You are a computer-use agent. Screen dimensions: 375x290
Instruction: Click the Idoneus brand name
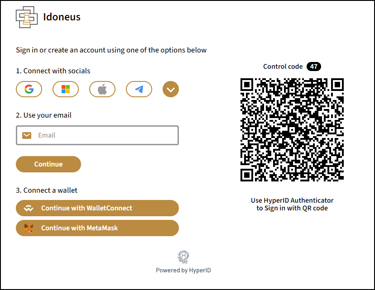tap(62, 18)
